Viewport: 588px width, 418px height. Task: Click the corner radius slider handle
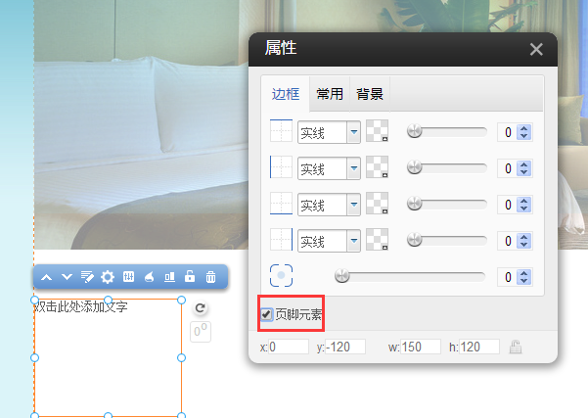[341, 277]
